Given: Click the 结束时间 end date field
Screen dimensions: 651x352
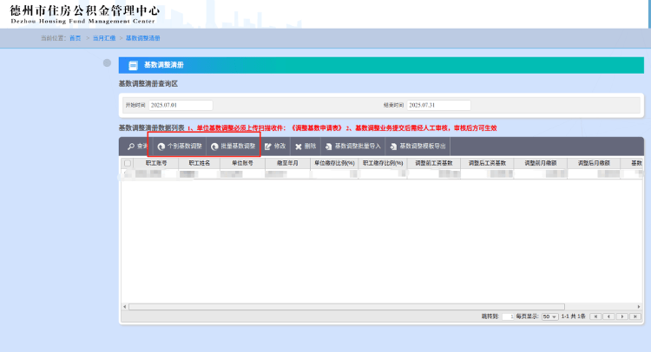Looking at the screenshot, I should click(x=438, y=105).
